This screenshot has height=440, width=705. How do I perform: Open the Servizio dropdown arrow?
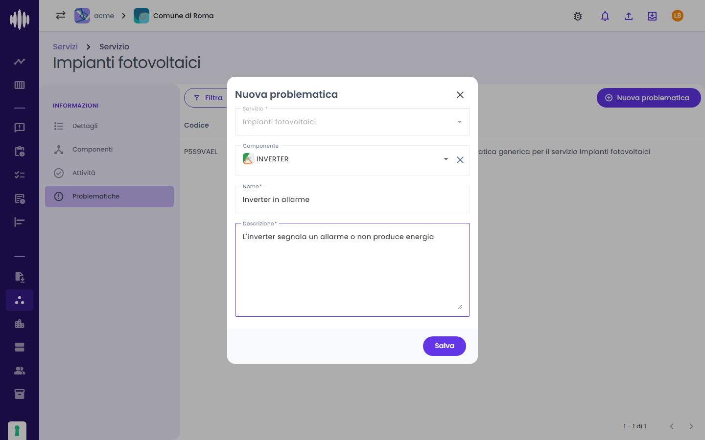click(x=460, y=122)
